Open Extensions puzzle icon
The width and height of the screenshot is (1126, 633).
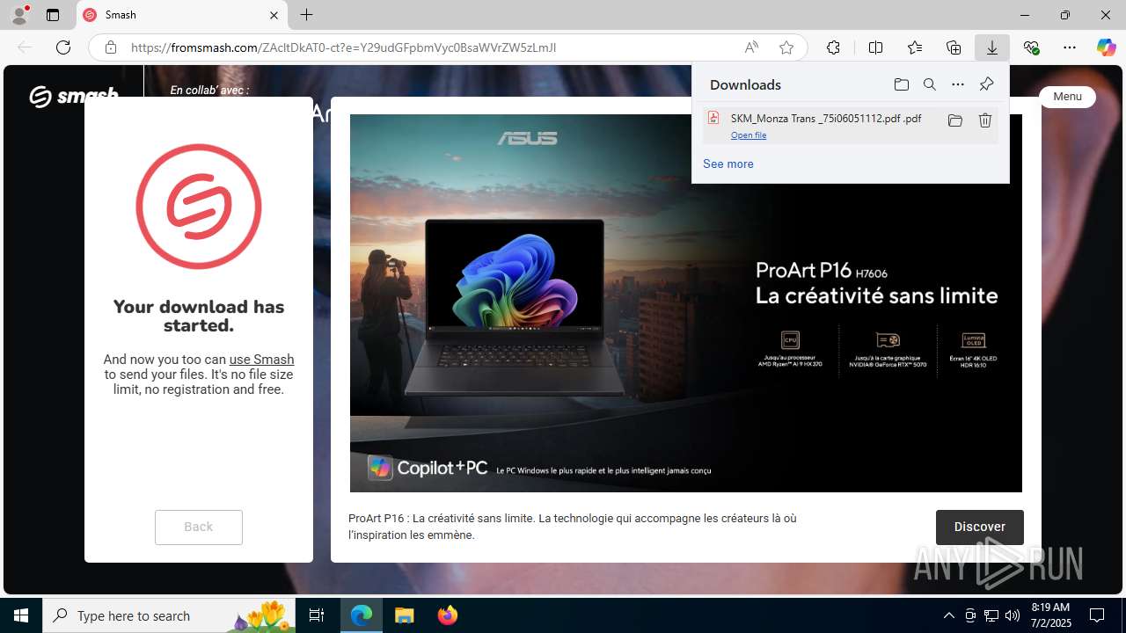pyautogui.click(x=833, y=47)
